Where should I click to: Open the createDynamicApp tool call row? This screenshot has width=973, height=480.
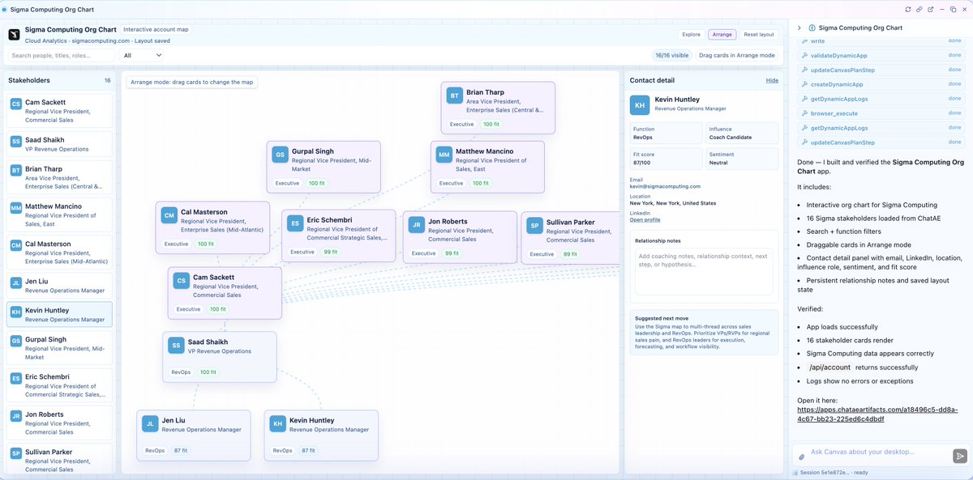pyautogui.click(x=881, y=84)
